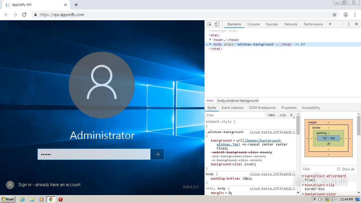Click the browser address bar URL
The width and height of the screenshot is (361, 203).
click(x=62, y=15)
